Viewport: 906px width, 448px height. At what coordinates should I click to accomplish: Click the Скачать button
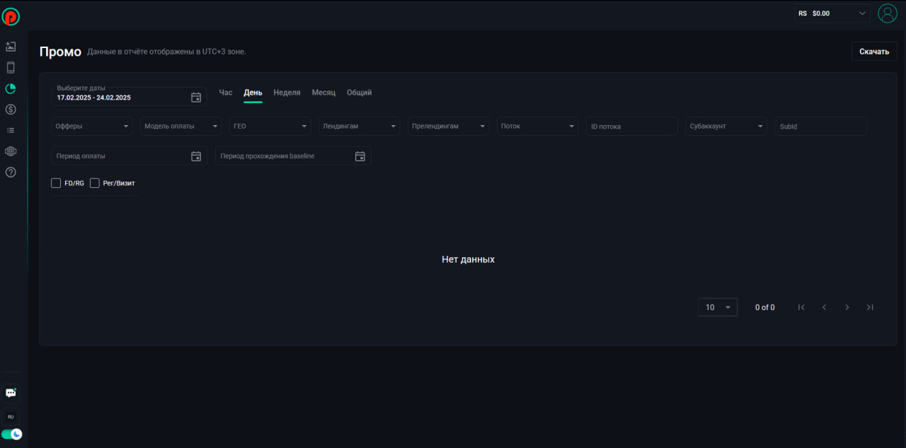(x=873, y=52)
